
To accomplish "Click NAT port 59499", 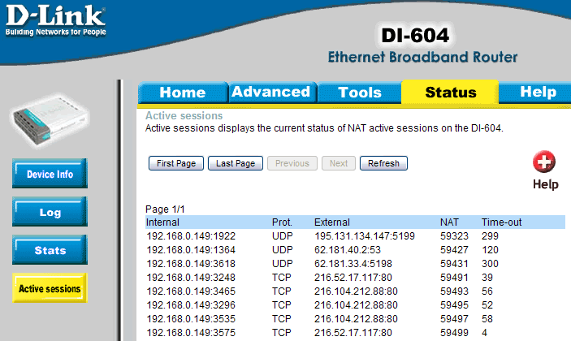I will point(454,333).
